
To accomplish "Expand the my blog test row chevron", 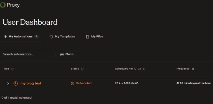I will click(x=8, y=83).
